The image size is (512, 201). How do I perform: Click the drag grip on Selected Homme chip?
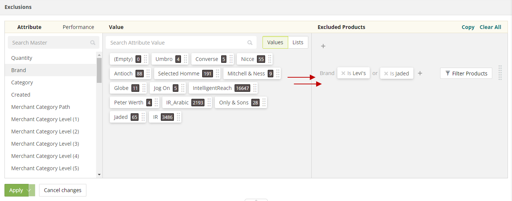[217, 74]
